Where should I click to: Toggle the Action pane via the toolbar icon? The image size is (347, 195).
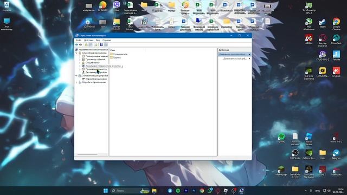coord(106,44)
